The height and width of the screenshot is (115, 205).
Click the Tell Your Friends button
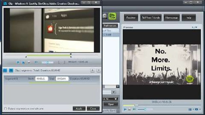151,18
